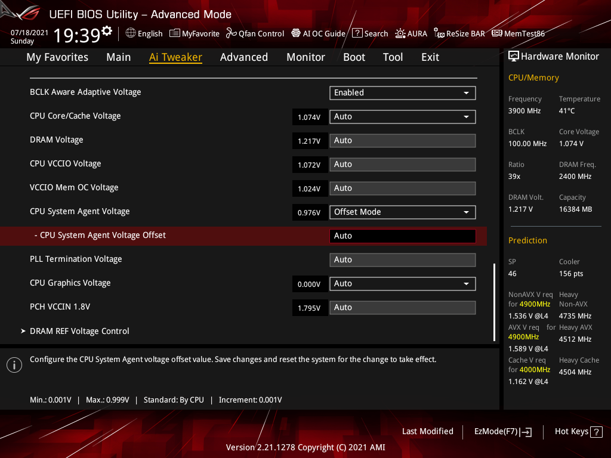The image size is (611, 458).
Task: Open the BCLK Aware Adaptive Voltage dropdown
Action: (402, 93)
